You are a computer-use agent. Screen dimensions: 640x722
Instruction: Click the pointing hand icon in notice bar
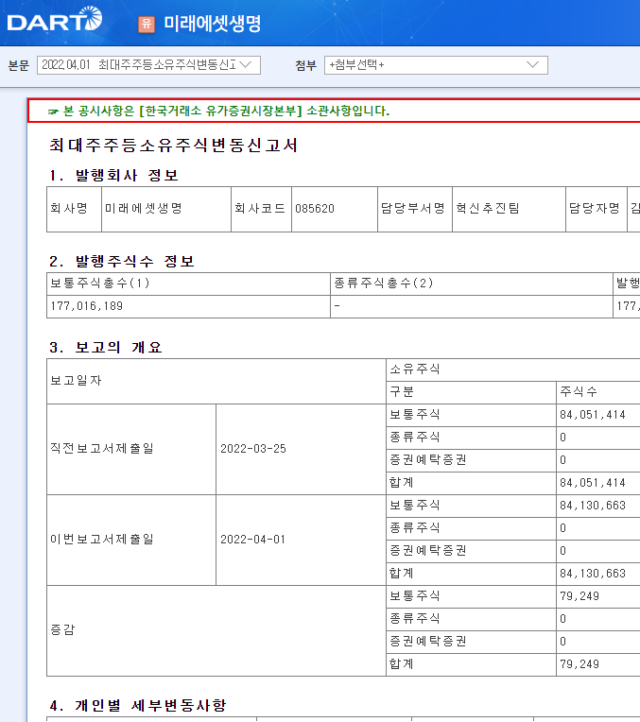click(53, 112)
